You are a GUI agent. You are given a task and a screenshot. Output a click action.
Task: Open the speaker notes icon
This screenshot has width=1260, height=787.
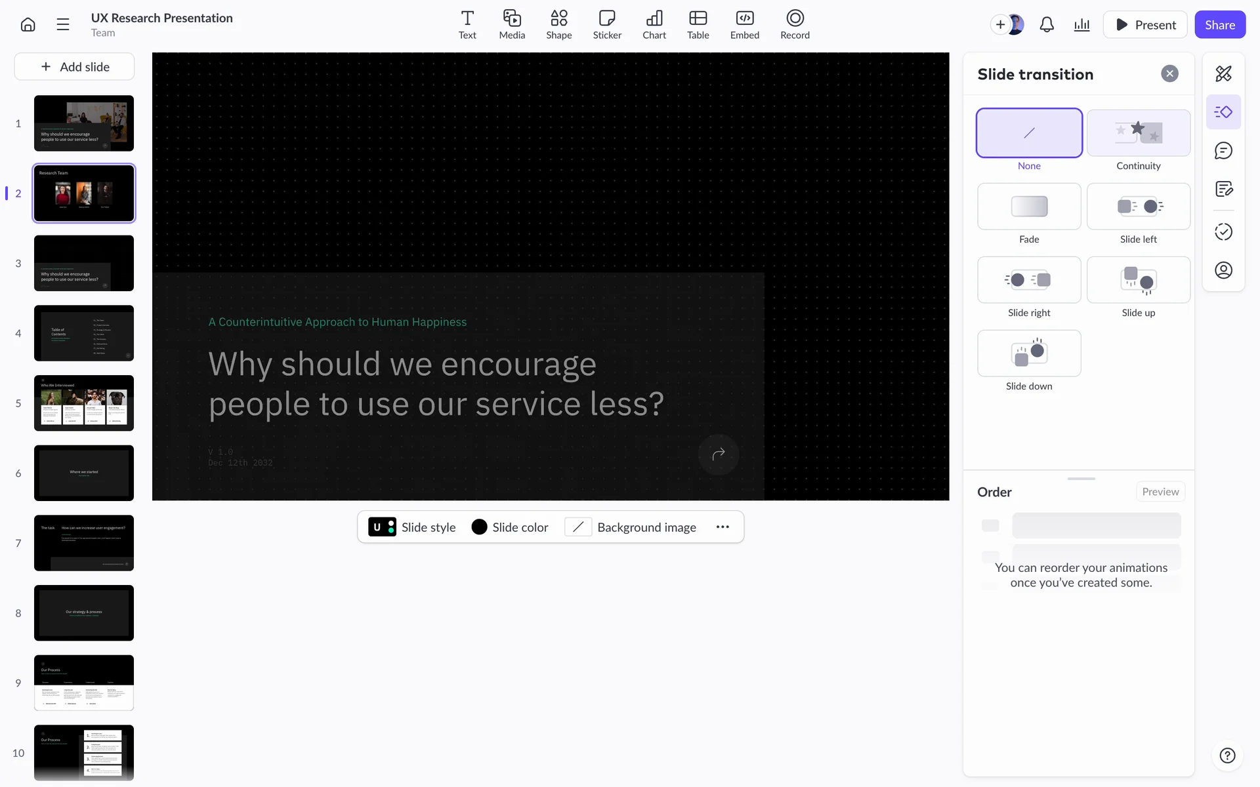(1223, 190)
